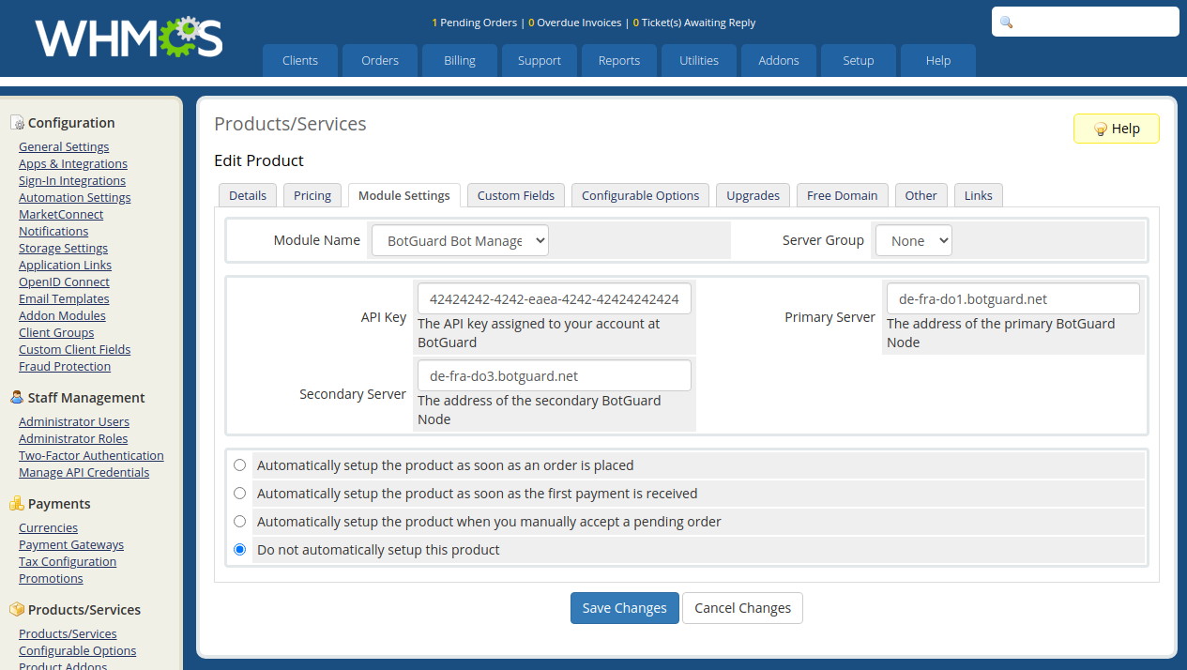
Task: Click the Payments coins icon
Action: pos(17,504)
